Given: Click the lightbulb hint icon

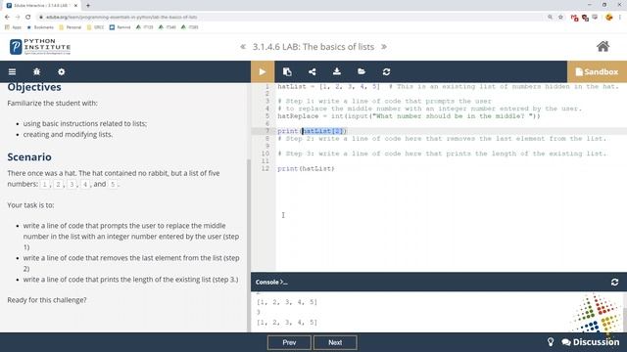Looking at the screenshot, I should click(x=551, y=342).
